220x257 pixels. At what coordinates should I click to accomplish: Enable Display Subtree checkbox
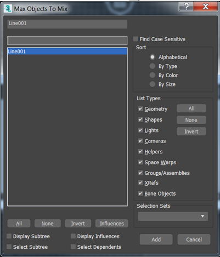(9, 236)
